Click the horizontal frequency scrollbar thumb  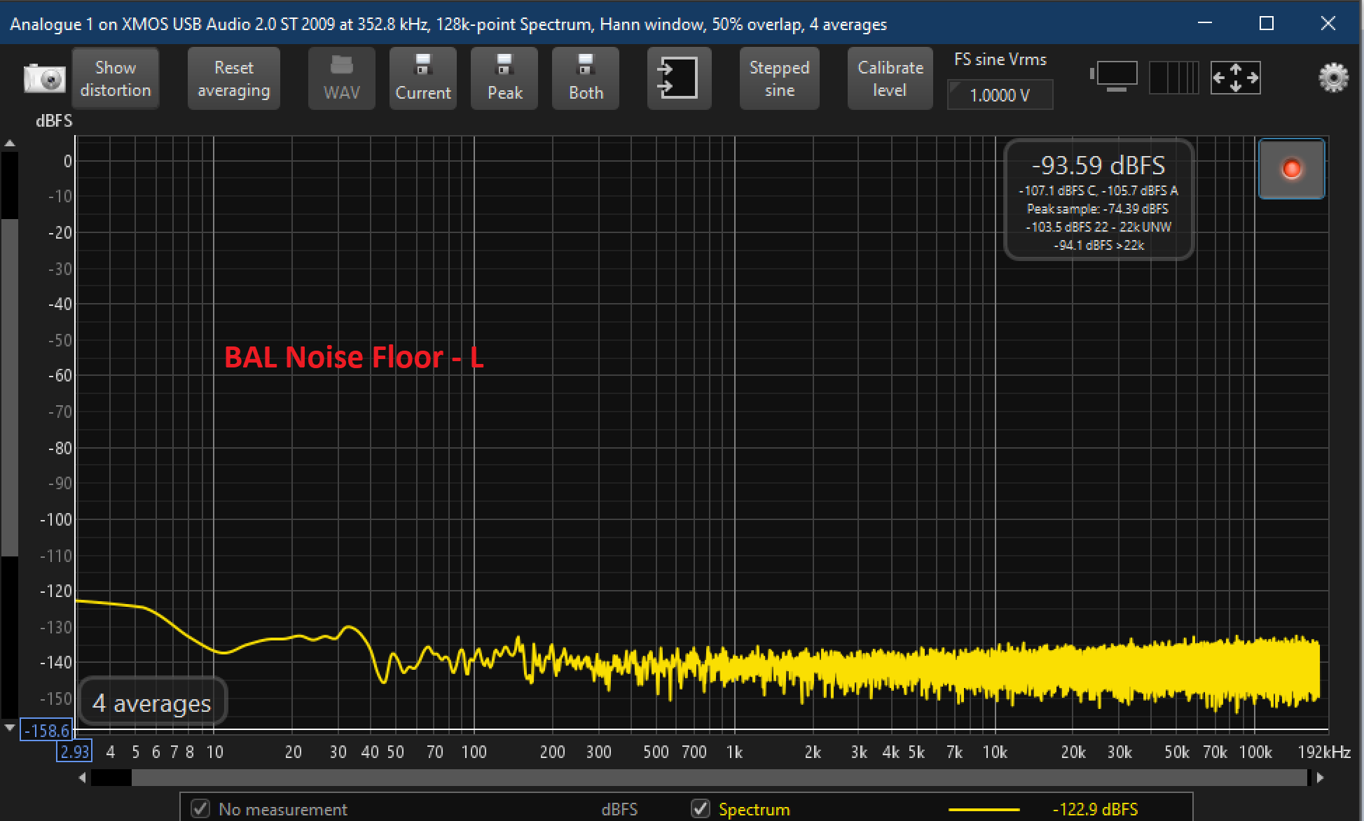(x=719, y=778)
